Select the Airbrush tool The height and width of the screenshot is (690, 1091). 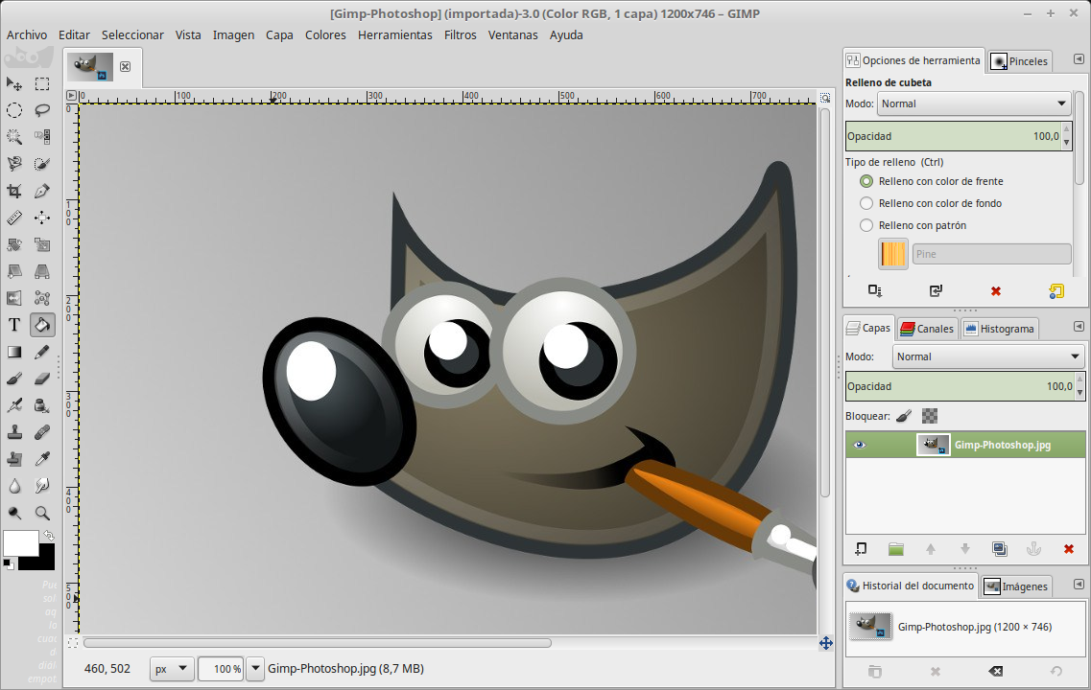point(14,405)
